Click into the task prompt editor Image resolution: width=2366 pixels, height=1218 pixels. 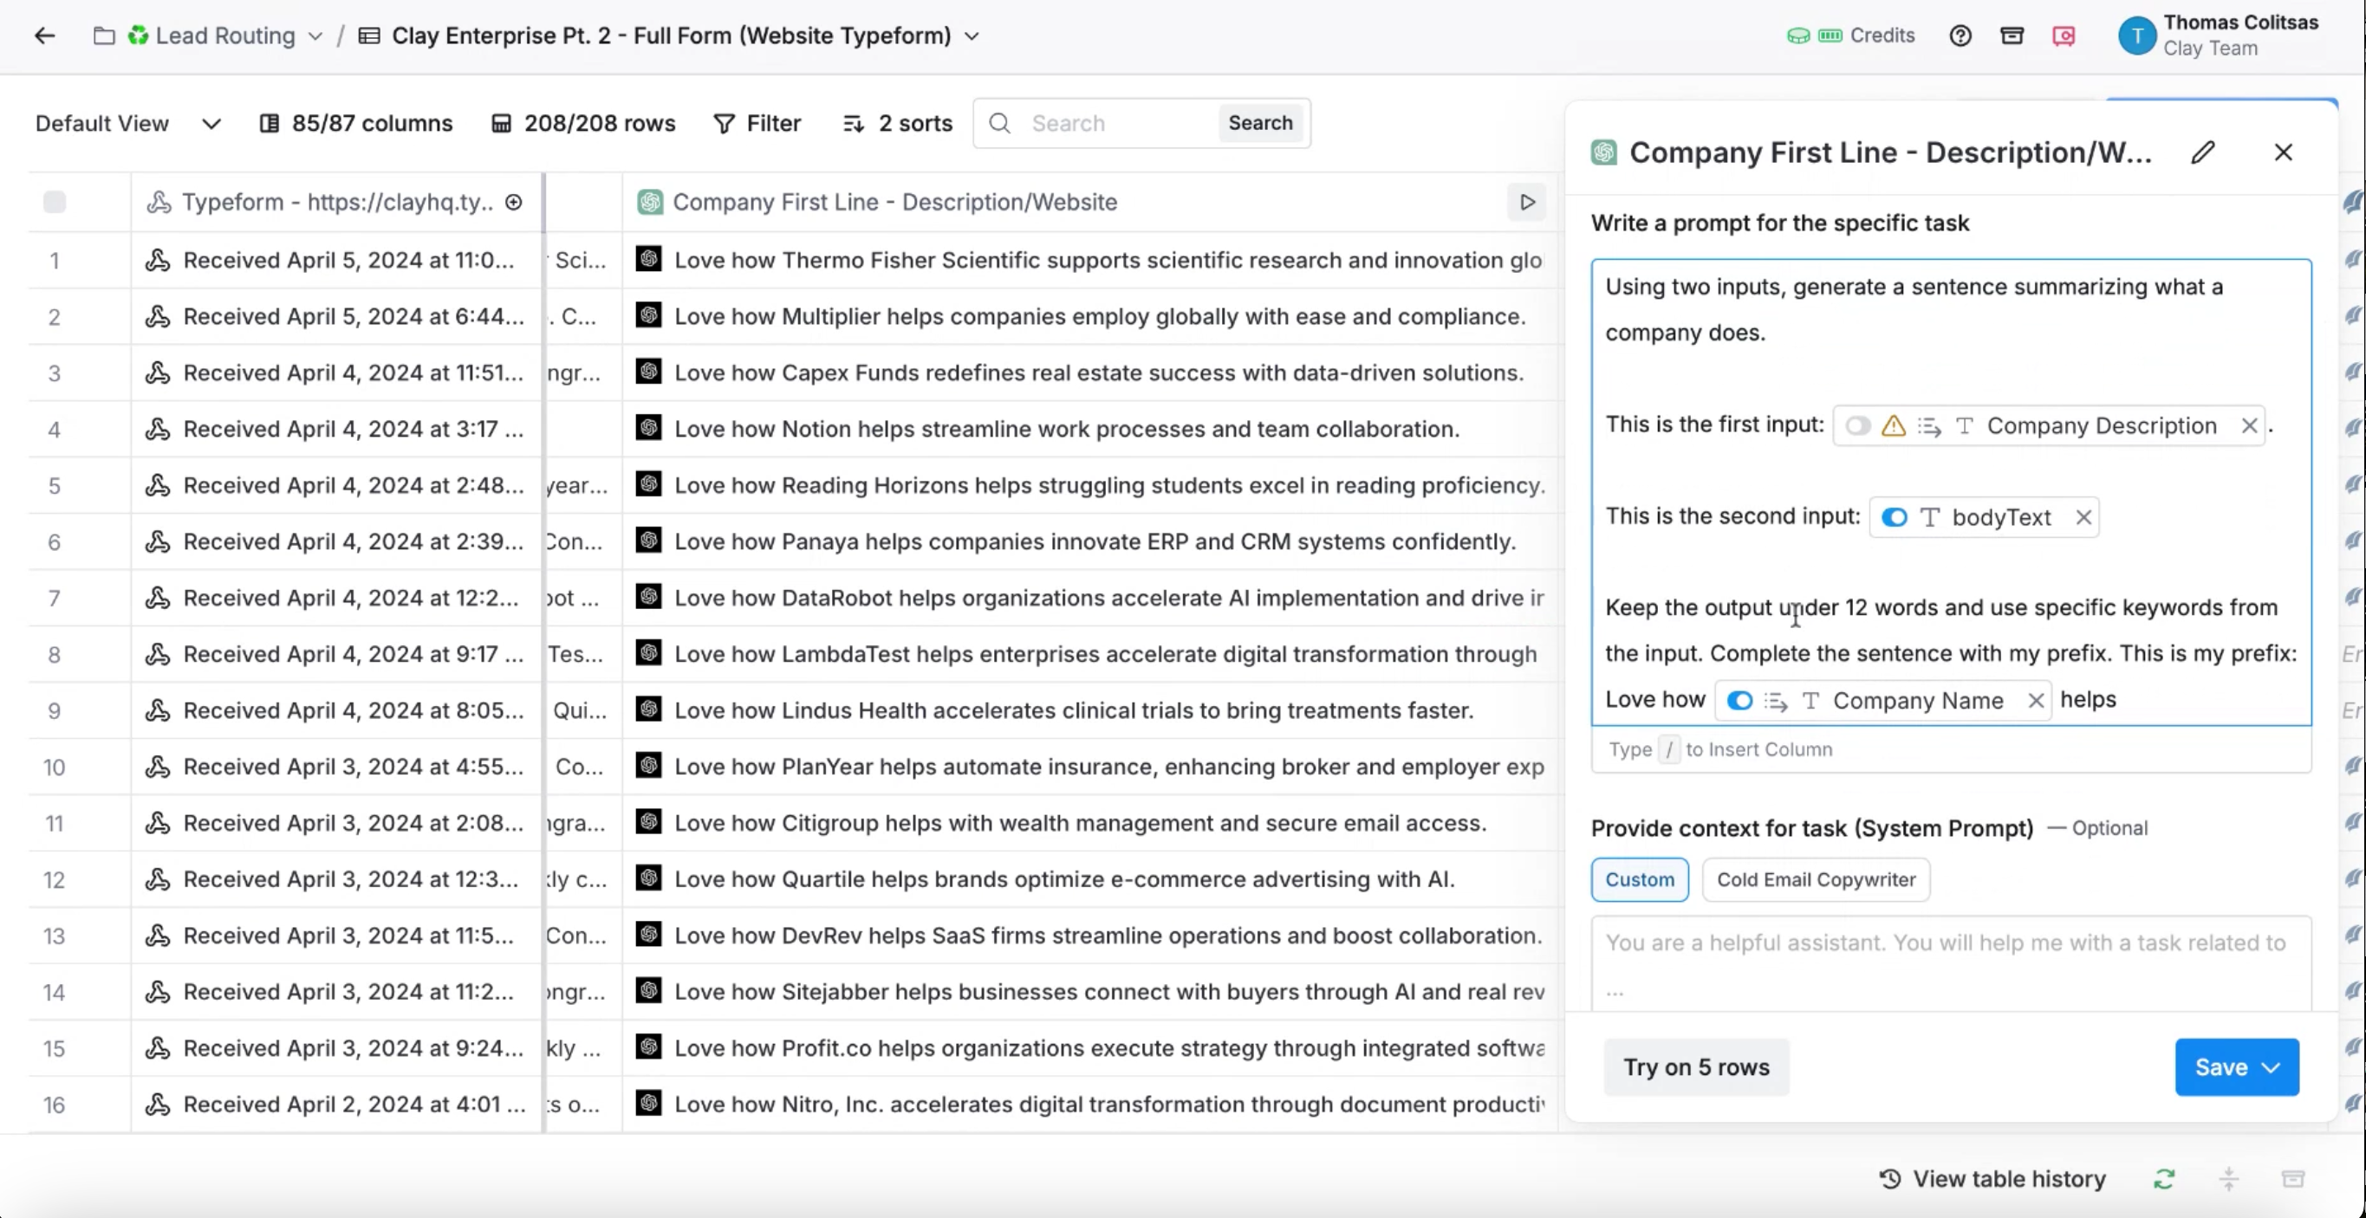[1951, 492]
